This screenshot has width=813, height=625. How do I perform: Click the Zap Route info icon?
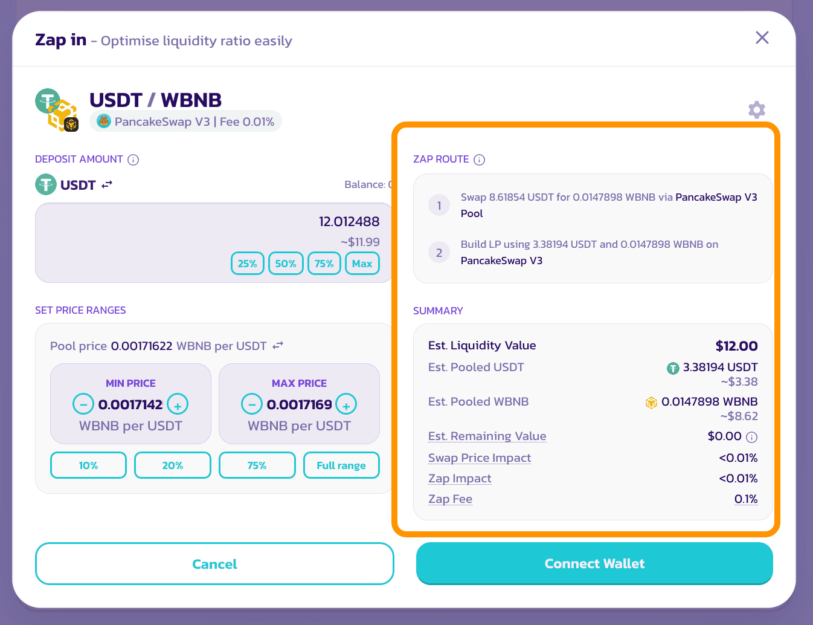[479, 160]
